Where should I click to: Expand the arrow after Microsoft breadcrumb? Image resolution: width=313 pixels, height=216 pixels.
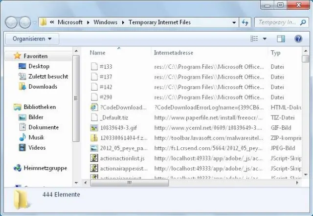tap(88, 22)
